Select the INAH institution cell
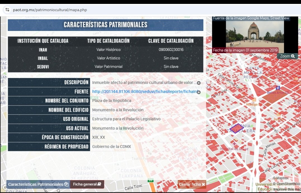The height and width of the screenshot is (193, 301). (x=43, y=50)
